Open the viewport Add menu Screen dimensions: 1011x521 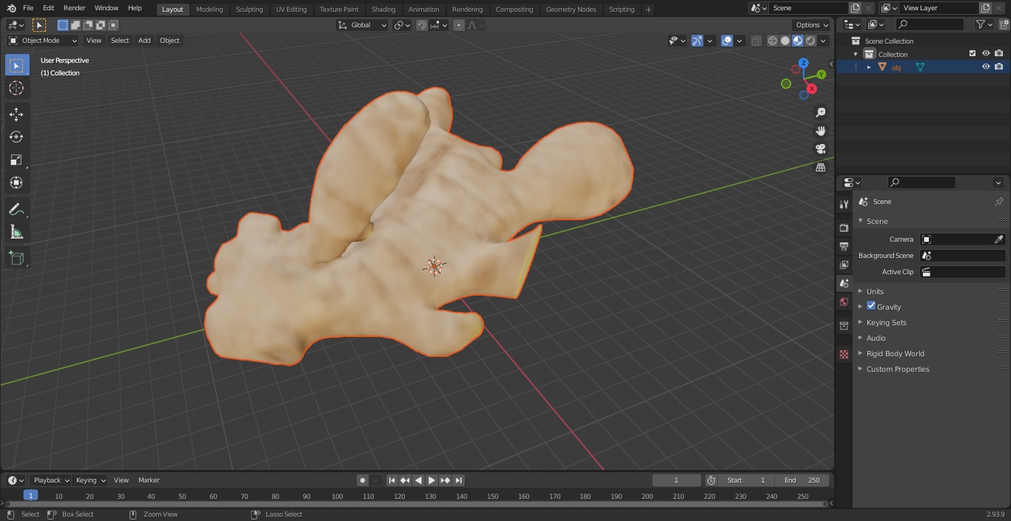144,41
